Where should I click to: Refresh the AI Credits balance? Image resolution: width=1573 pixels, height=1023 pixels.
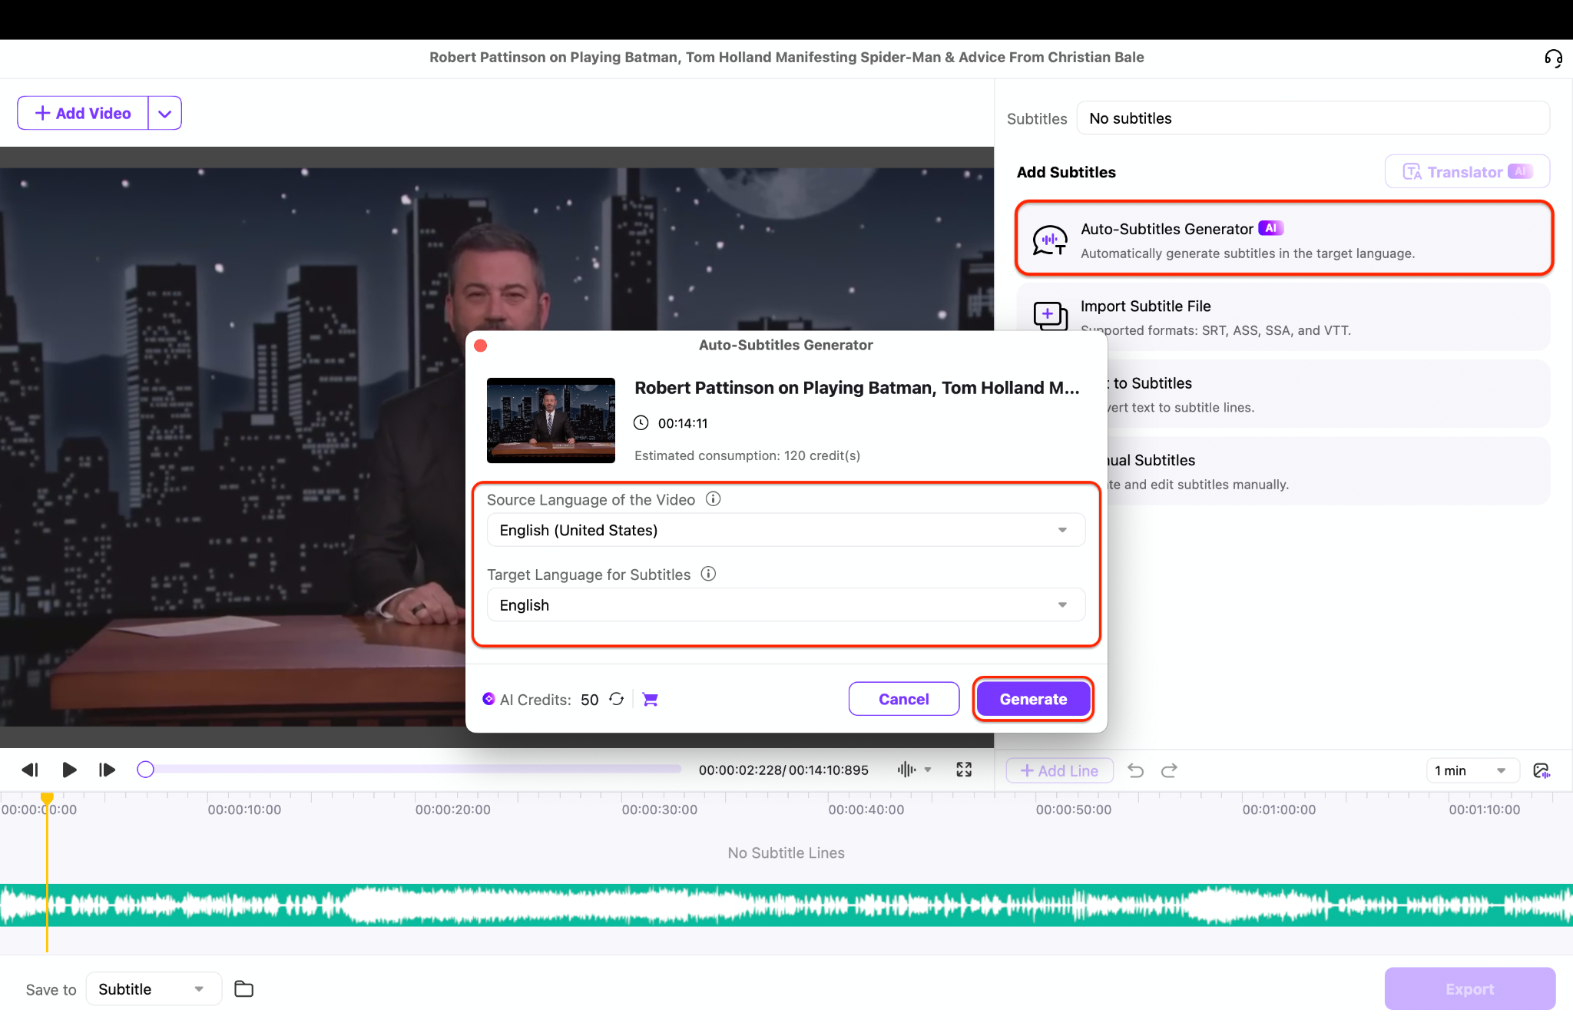click(616, 699)
